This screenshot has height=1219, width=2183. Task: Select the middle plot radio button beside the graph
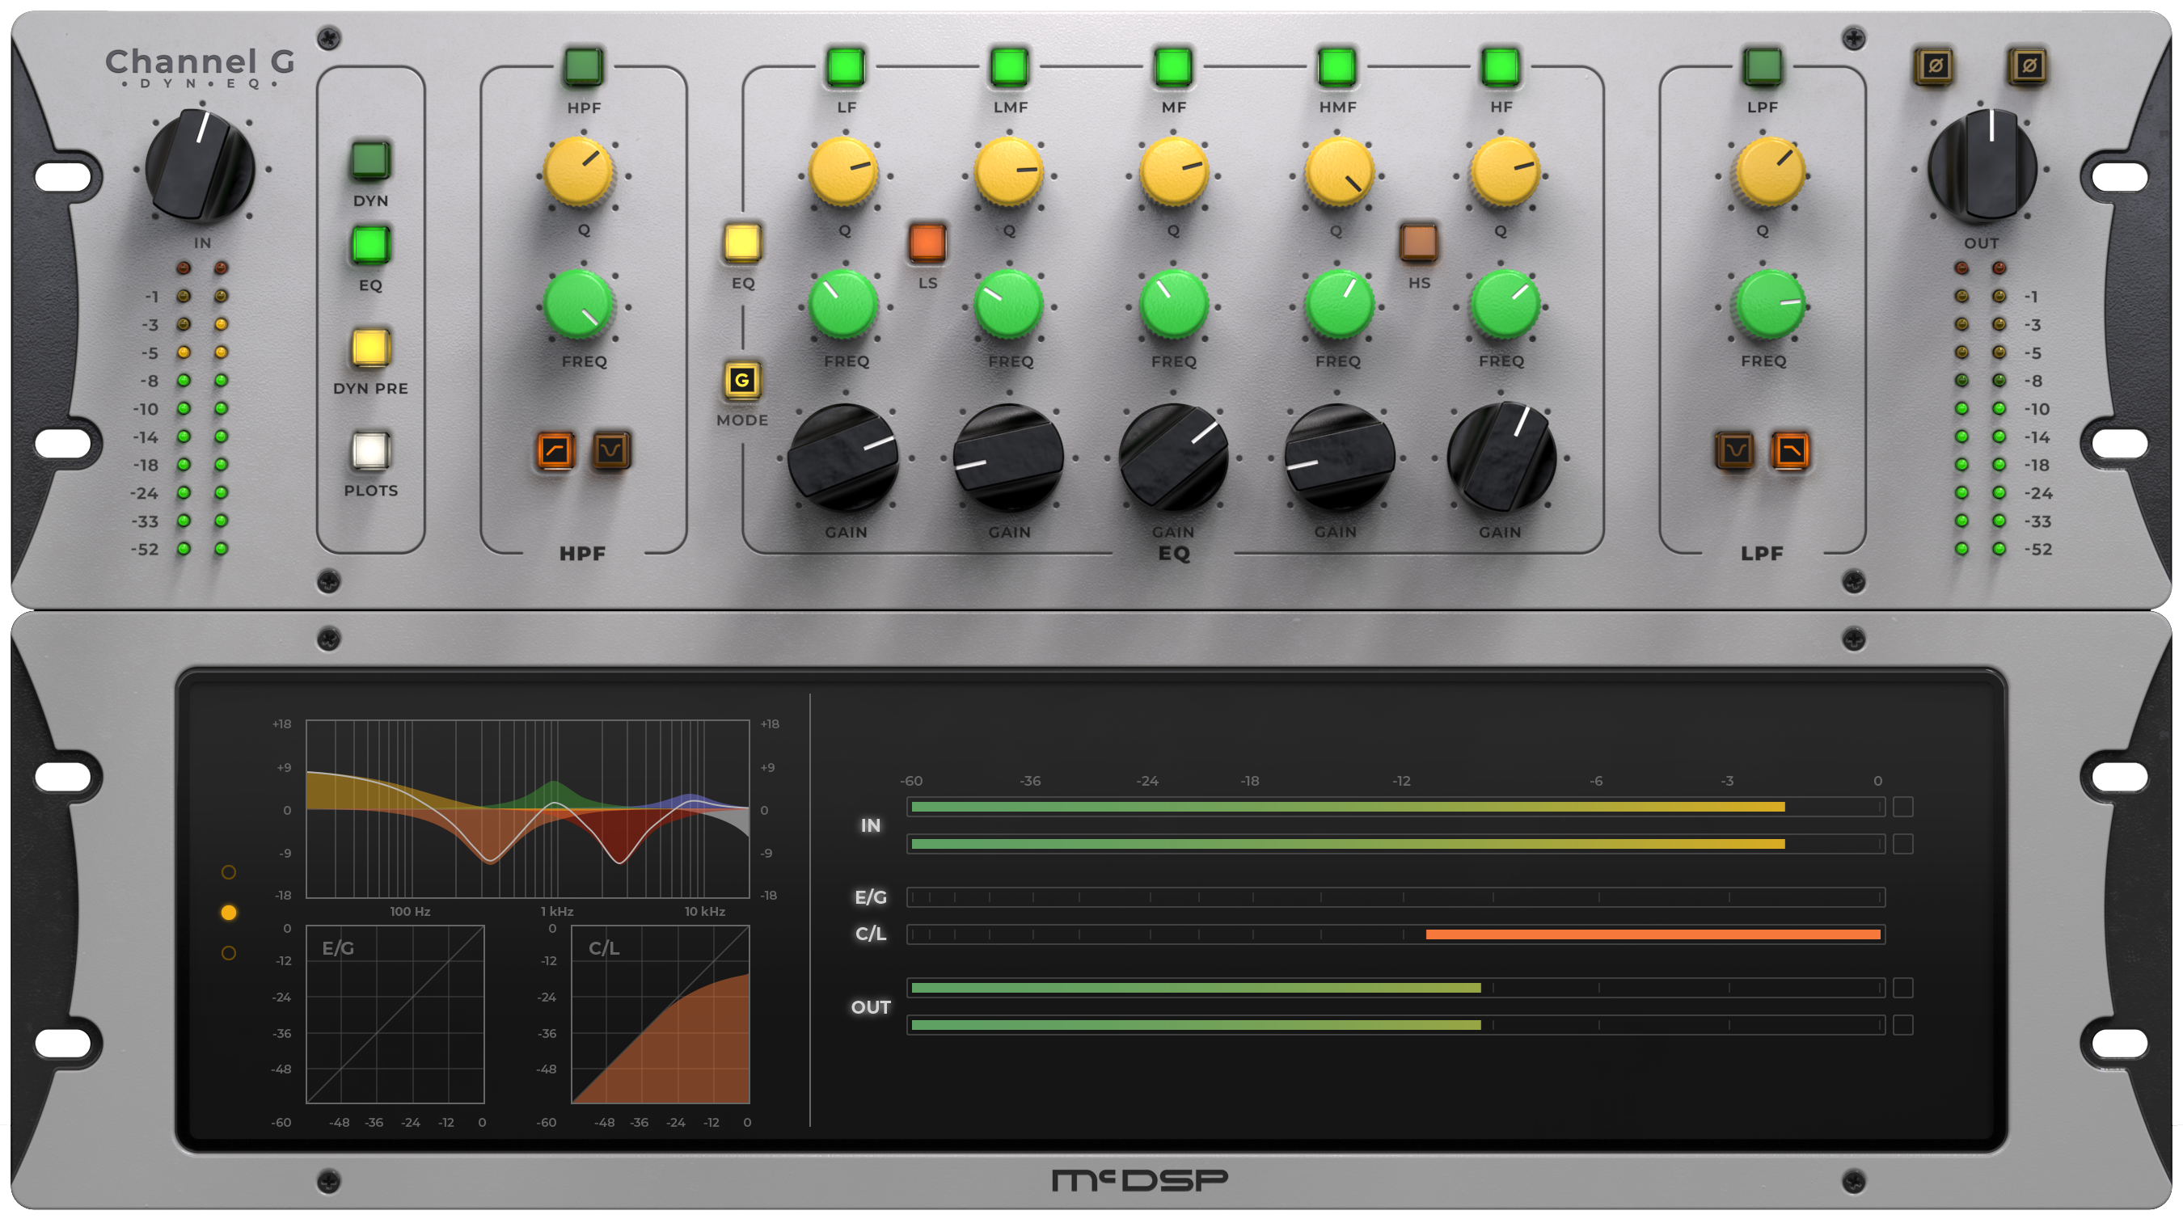click(227, 913)
